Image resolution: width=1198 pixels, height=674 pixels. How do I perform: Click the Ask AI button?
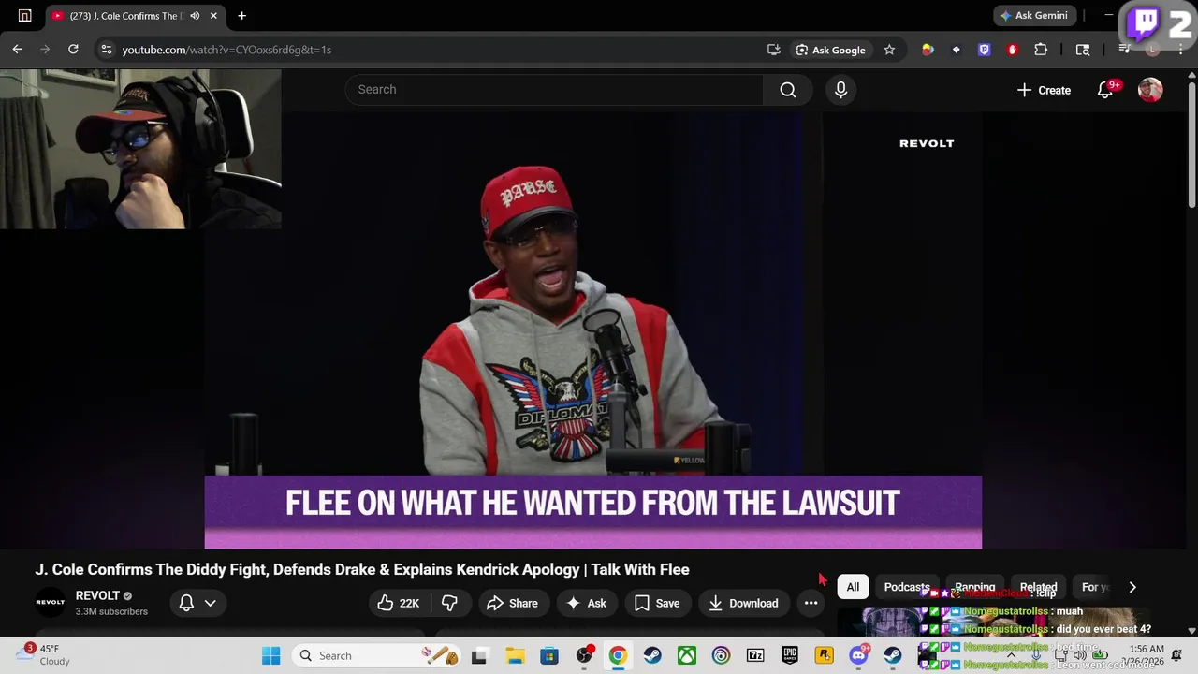[586, 603]
